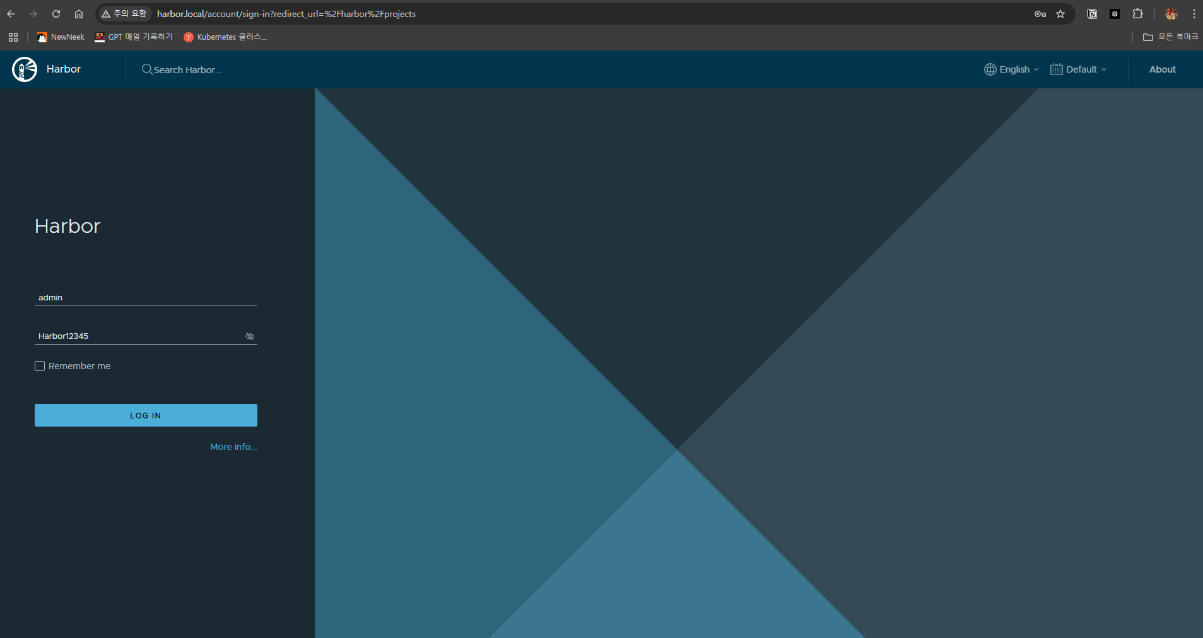Open the Chrome profile avatar
Viewport: 1203px width, 638px height.
click(x=1171, y=14)
